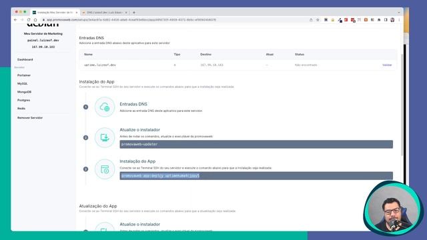Click the painel.luizeof.dev server hostname
Screen dimensions: 427x240
(x=43, y=40)
